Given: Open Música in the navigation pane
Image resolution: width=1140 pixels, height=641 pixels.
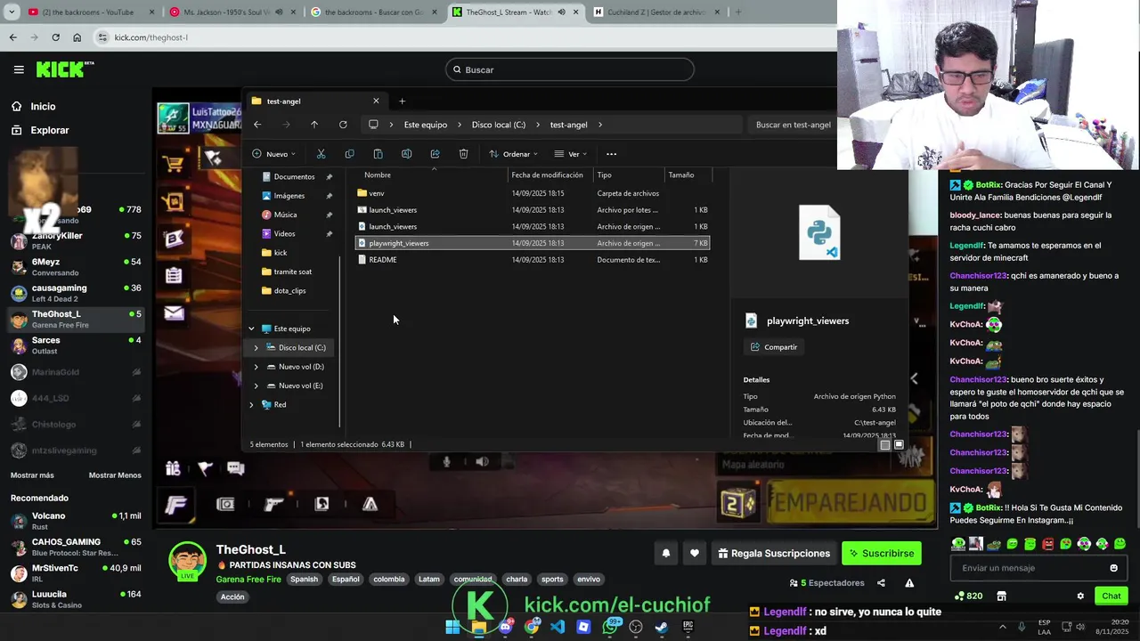Looking at the screenshot, I should click(x=285, y=215).
